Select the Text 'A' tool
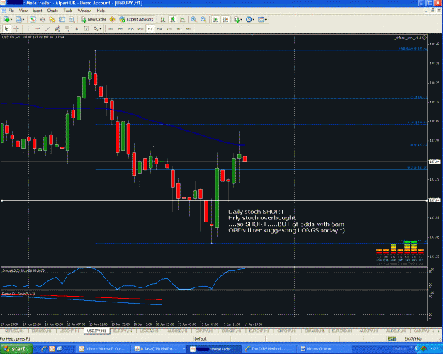Viewport: 443px width, 354px height. click(x=77, y=29)
